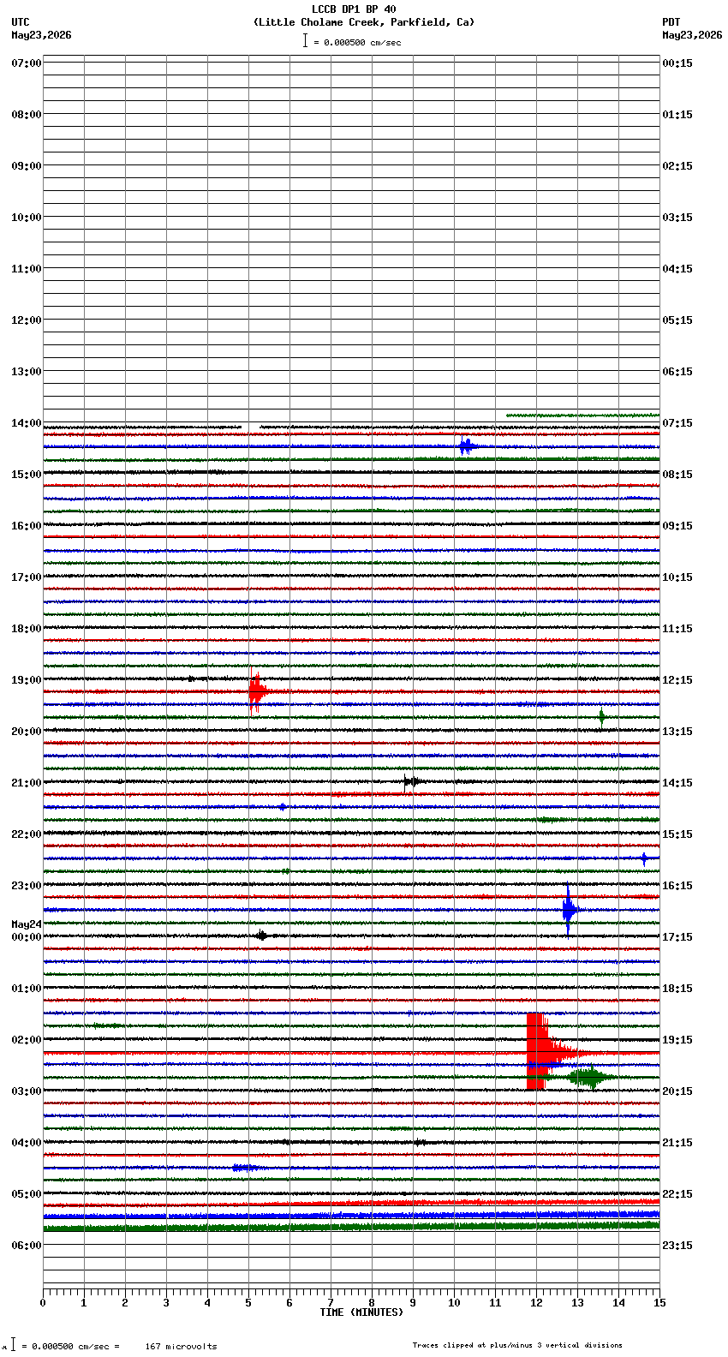Click the '23:00' UTC row label
The image size is (728, 1357).
[x=27, y=886]
